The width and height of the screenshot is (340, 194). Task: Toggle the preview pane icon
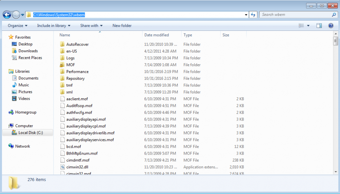[x=319, y=25]
